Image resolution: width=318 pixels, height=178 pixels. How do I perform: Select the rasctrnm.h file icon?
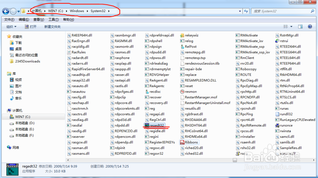69,108
